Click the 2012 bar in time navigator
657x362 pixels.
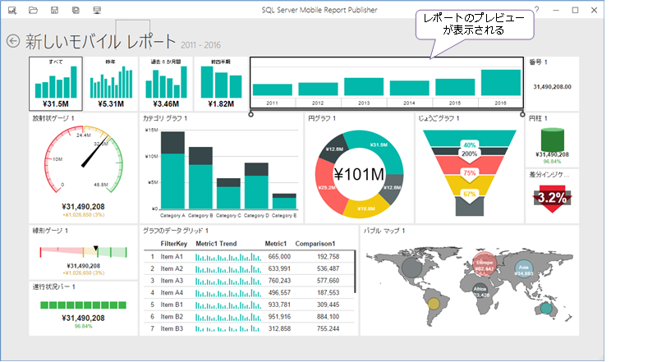click(x=318, y=89)
